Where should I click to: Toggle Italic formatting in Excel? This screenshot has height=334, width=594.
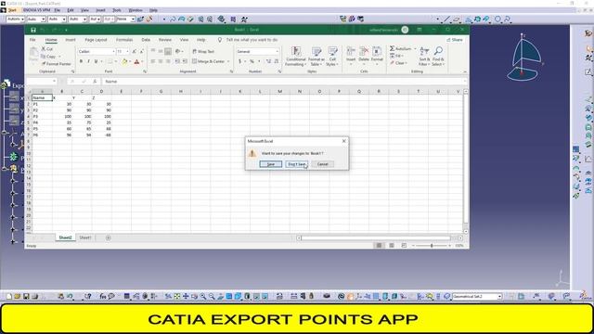click(88, 61)
